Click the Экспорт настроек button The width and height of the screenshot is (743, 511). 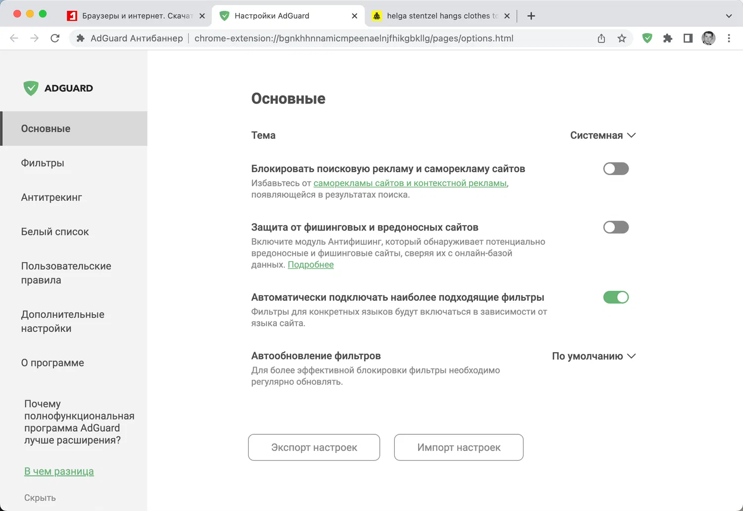(314, 447)
